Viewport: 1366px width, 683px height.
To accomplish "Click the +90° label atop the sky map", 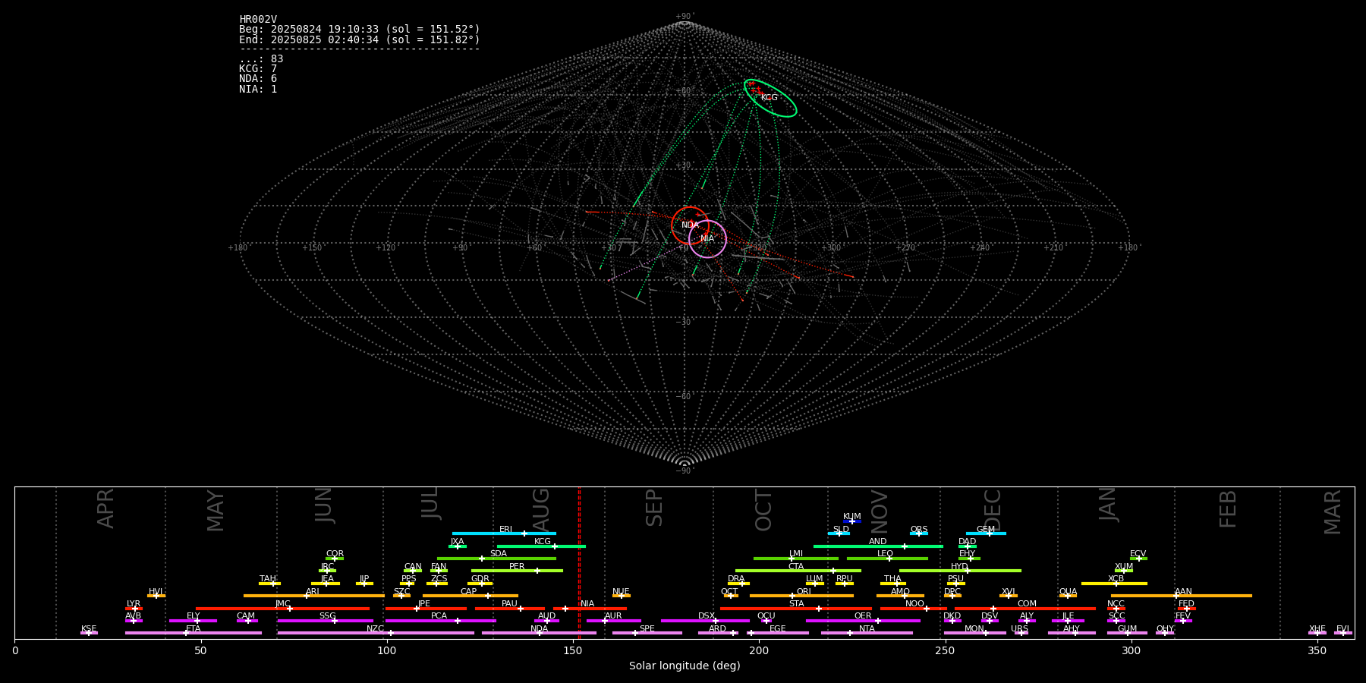I will [x=685, y=17].
